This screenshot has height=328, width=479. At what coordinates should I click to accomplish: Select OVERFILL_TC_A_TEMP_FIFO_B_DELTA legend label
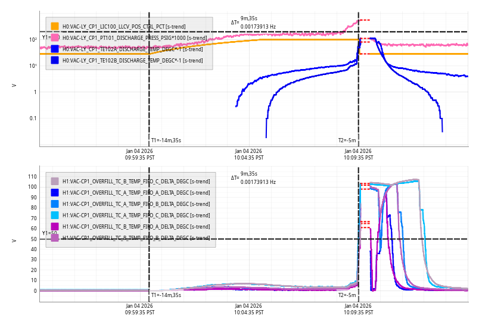pos(136,204)
